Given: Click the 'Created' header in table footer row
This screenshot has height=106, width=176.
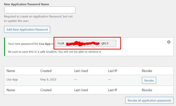Looking at the screenshot, I should click(46, 90).
